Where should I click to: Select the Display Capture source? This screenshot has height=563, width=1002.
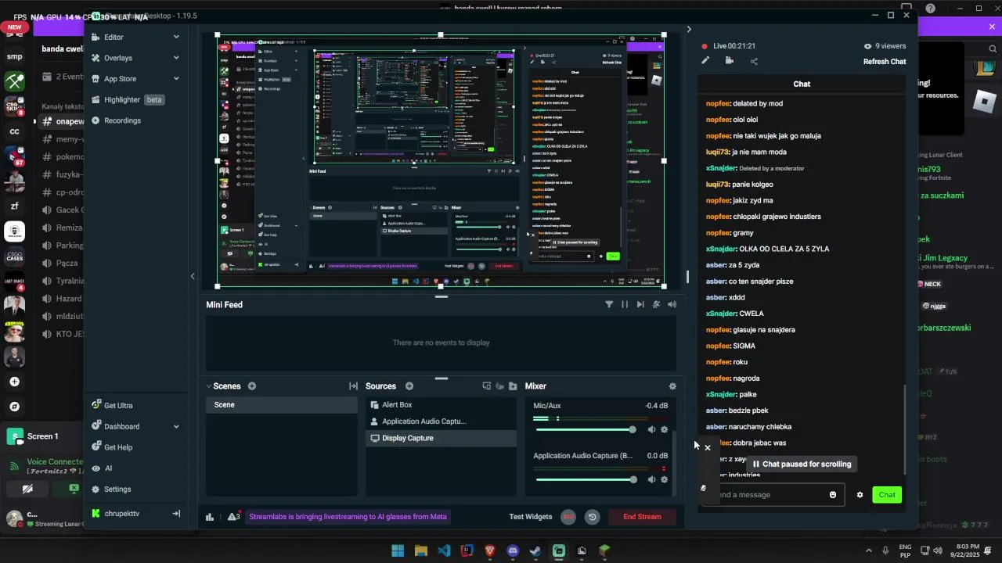(441, 438)
